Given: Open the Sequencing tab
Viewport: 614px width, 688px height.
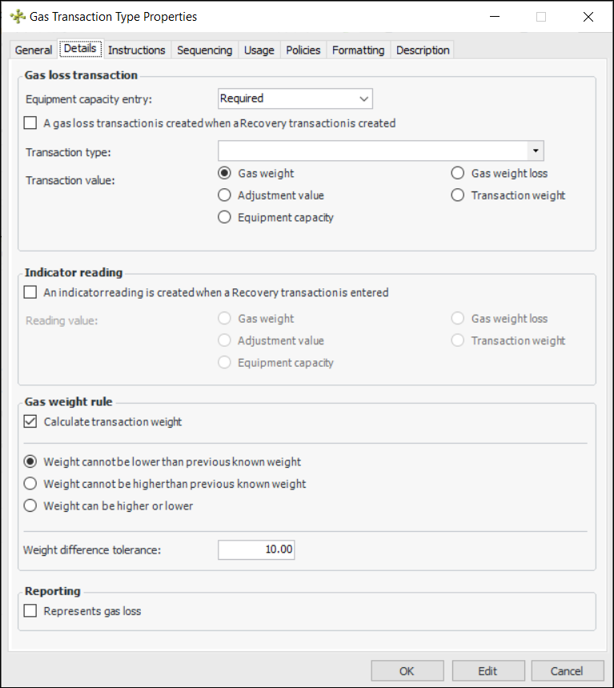Looking at the screenshot, I should click(204, 50).
